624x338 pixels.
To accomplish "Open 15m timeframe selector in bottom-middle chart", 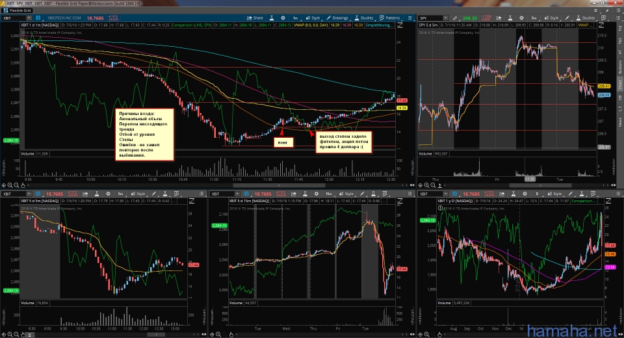I will point(329,194).
